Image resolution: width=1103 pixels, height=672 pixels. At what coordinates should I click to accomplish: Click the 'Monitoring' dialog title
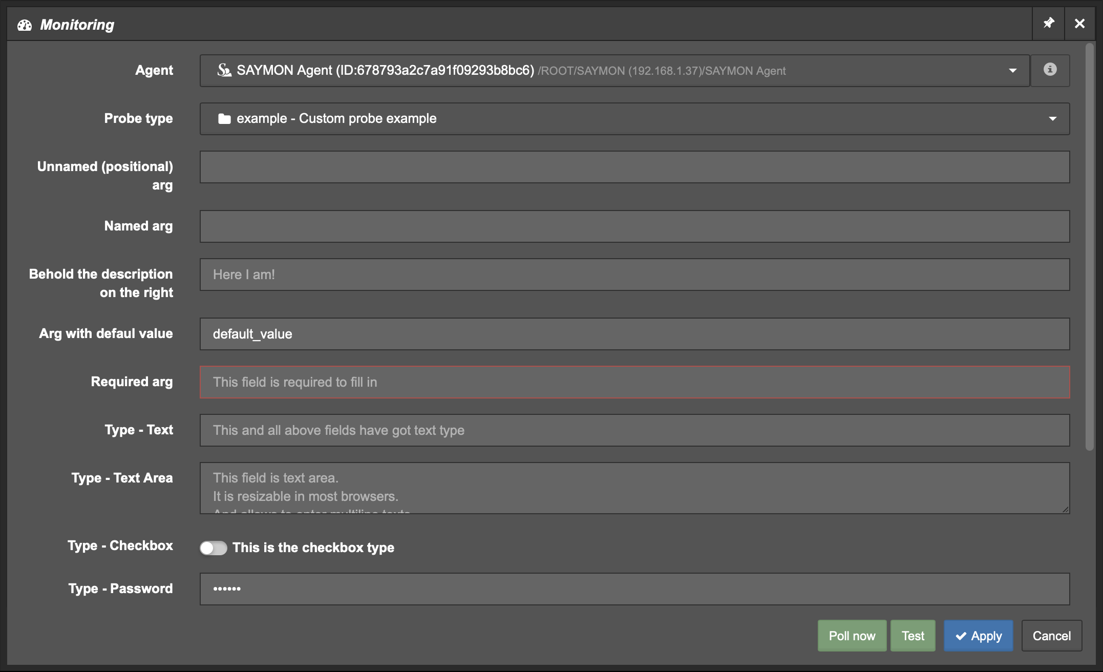[x=77, y=25]
